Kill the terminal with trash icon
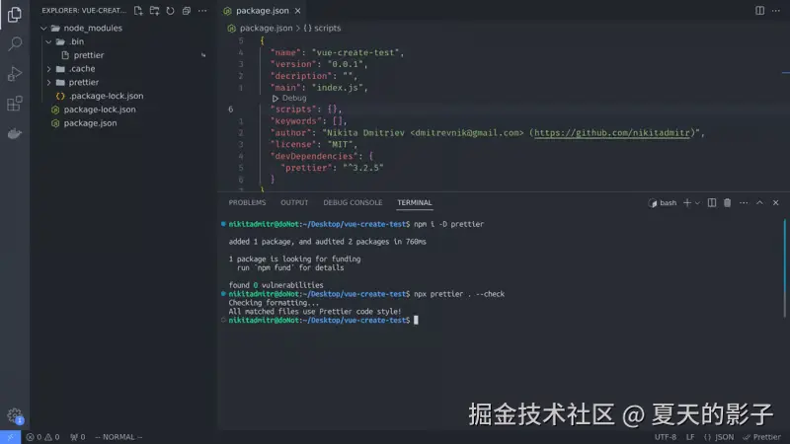This screenshot has height=444, width=790. (728, 203)
